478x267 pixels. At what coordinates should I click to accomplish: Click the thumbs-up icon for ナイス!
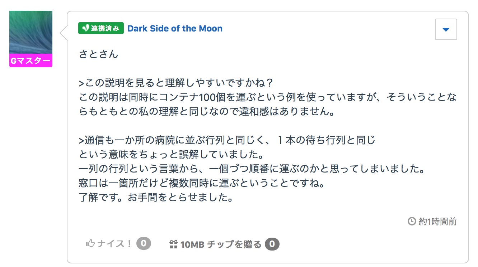pos(90,244)
